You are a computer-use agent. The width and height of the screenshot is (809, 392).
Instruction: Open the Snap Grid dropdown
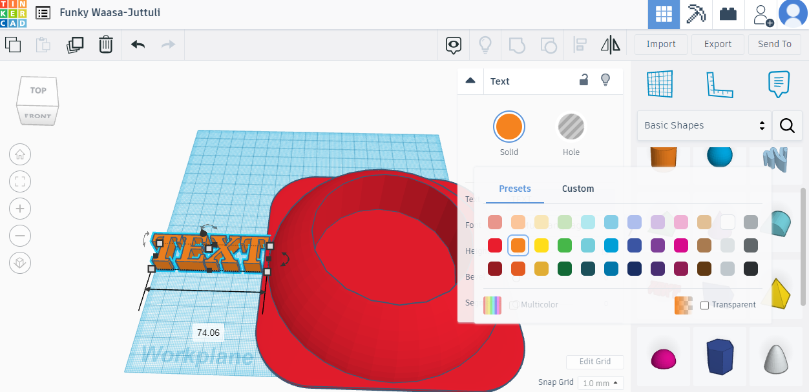tap(601, 383)
